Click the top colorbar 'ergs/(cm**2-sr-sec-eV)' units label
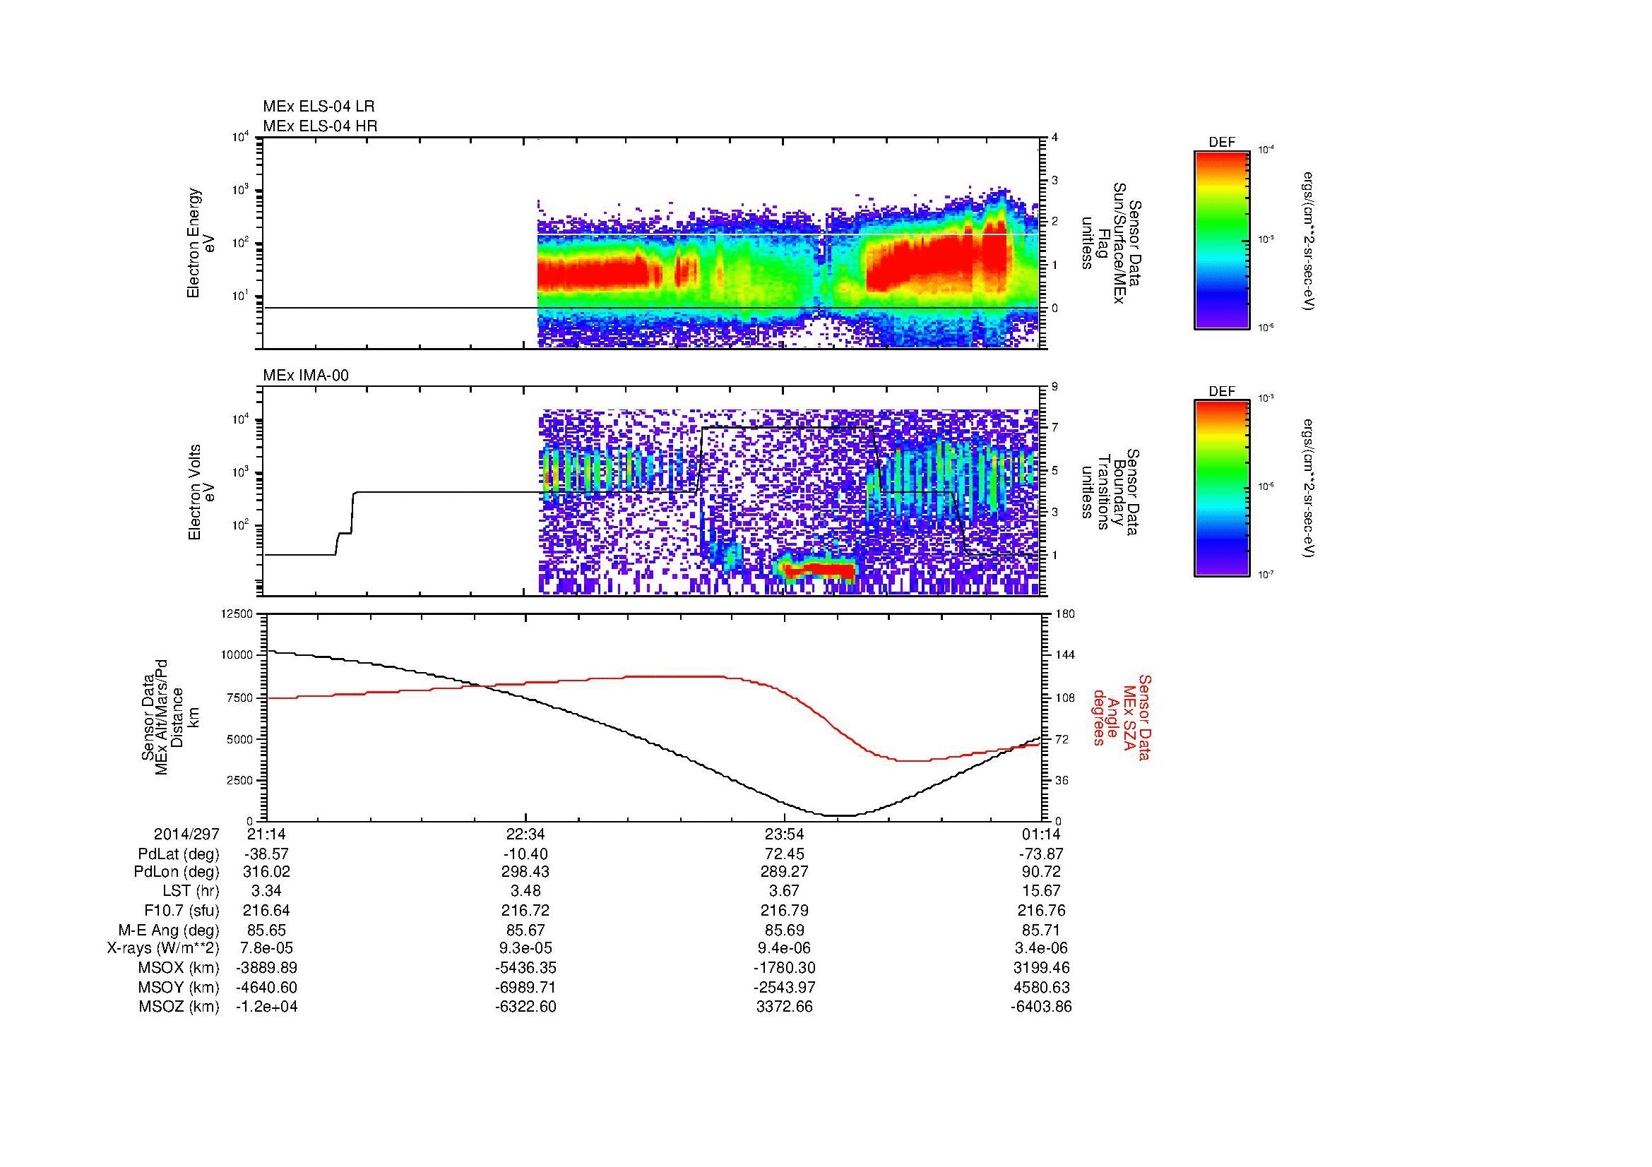The width and height of the screenshot is (1652, 1167). [x=1309, y=240]
